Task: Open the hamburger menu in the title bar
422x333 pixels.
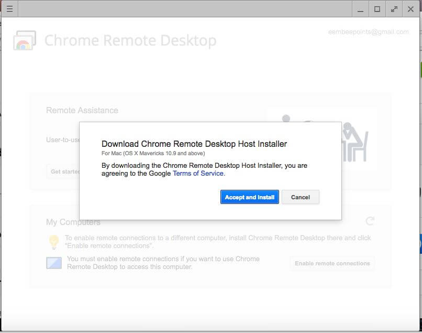Action: click(10, 9)
